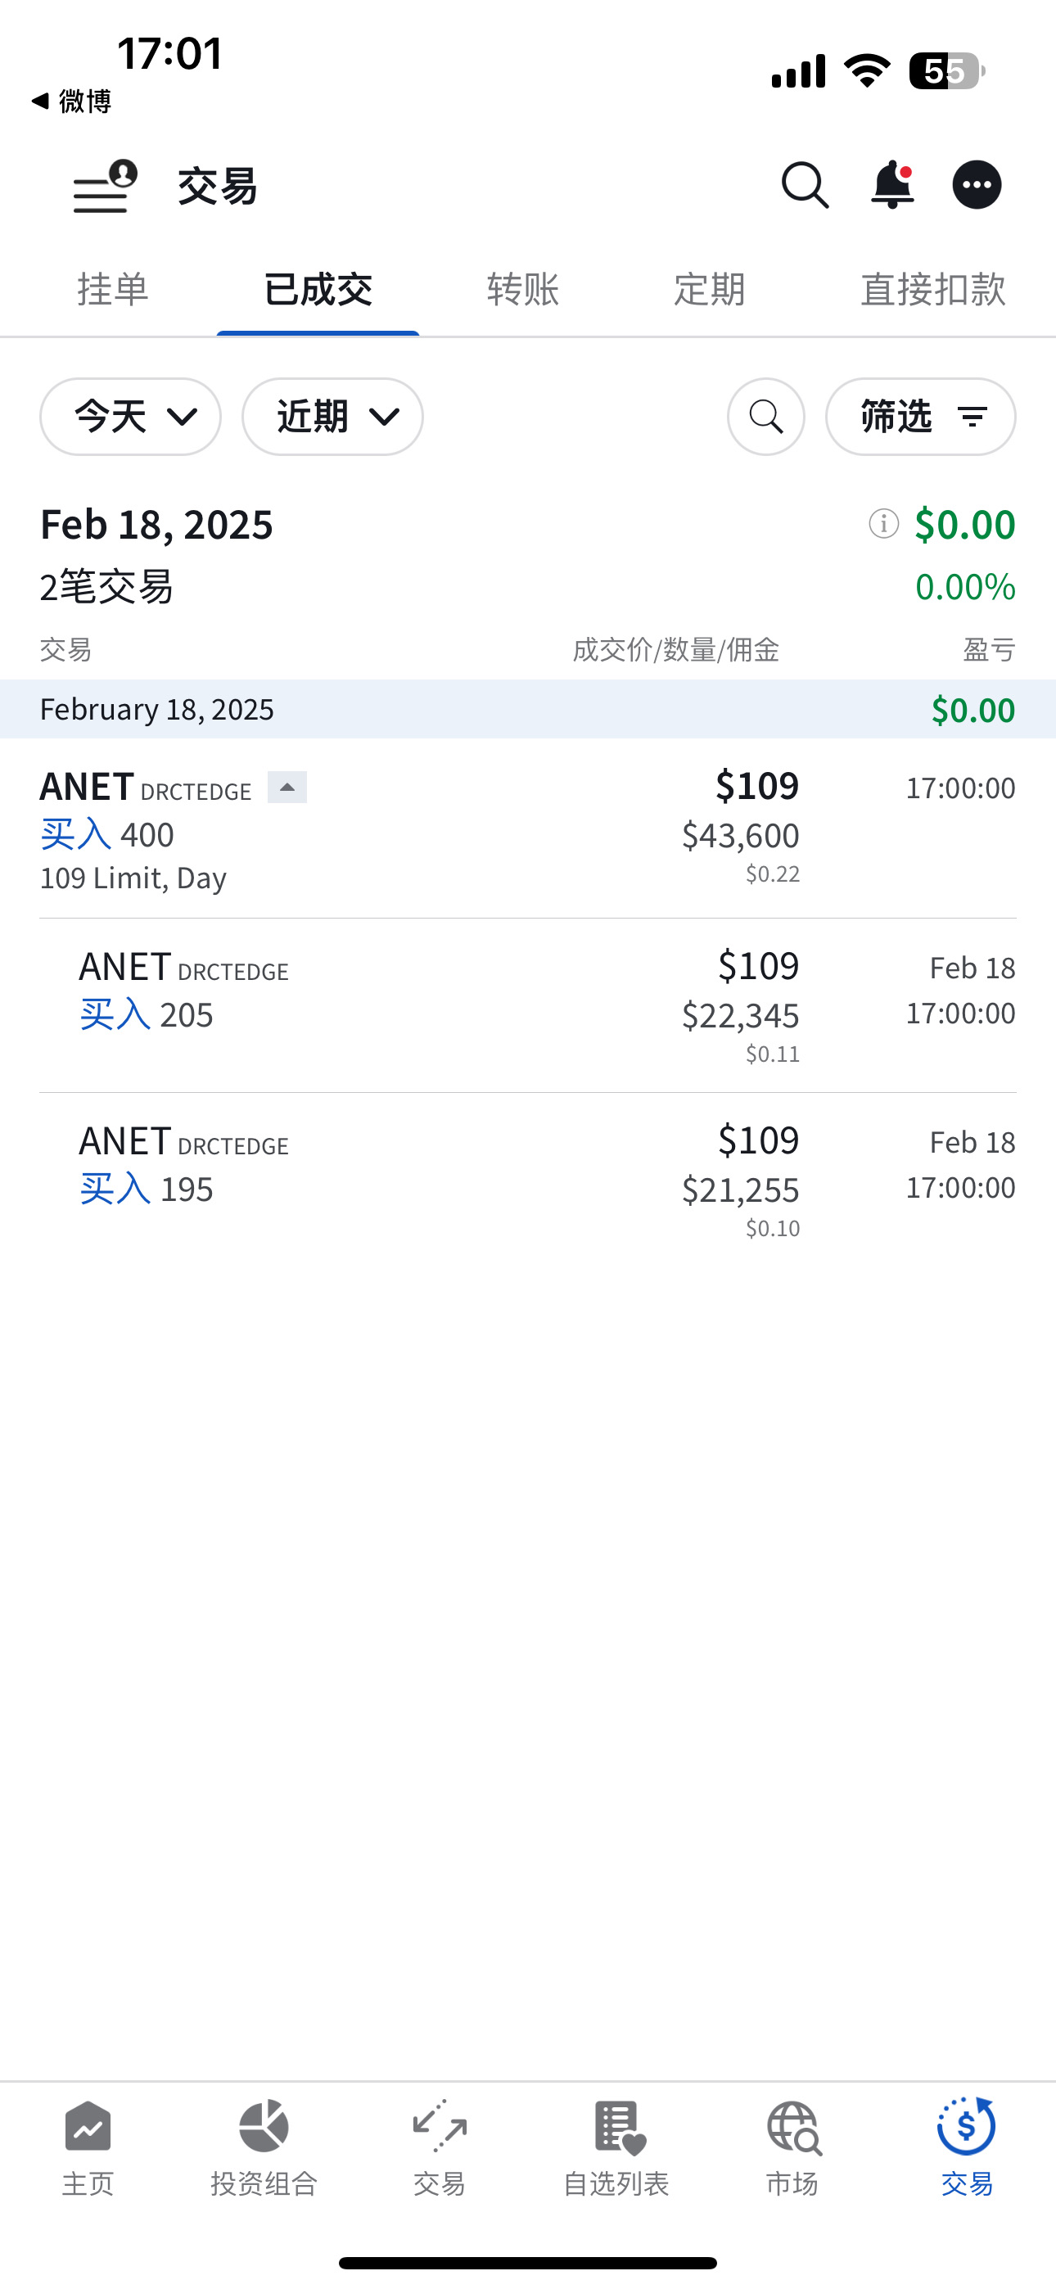The image size is (1056, 2289).
Task: Open 自选列表 watchlist in bottom bar
Action: point(616,2147)
